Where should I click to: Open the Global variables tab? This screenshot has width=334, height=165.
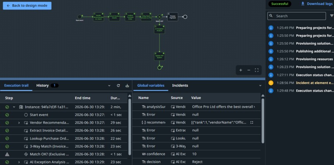point(151,86)
